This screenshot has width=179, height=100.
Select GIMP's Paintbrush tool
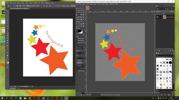pyautogui.click(x=83, y=22)
